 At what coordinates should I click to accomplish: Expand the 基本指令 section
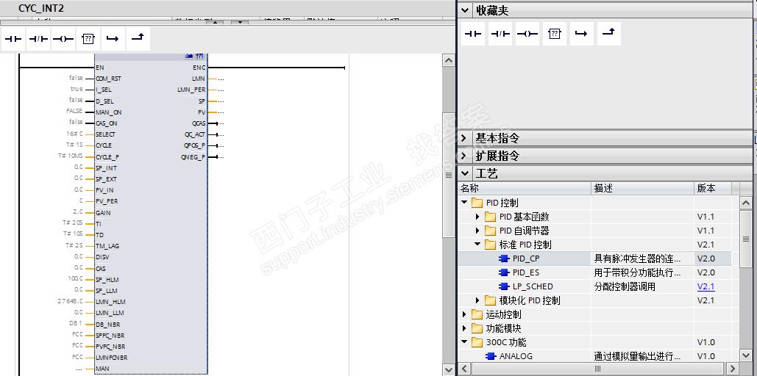point(465,138)
